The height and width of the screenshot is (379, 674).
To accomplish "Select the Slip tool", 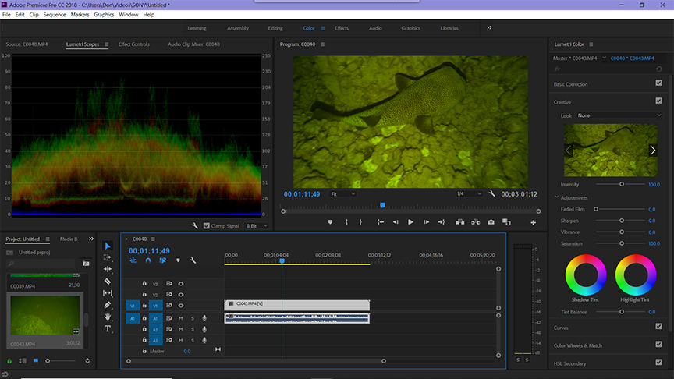I will click(108, 293).
